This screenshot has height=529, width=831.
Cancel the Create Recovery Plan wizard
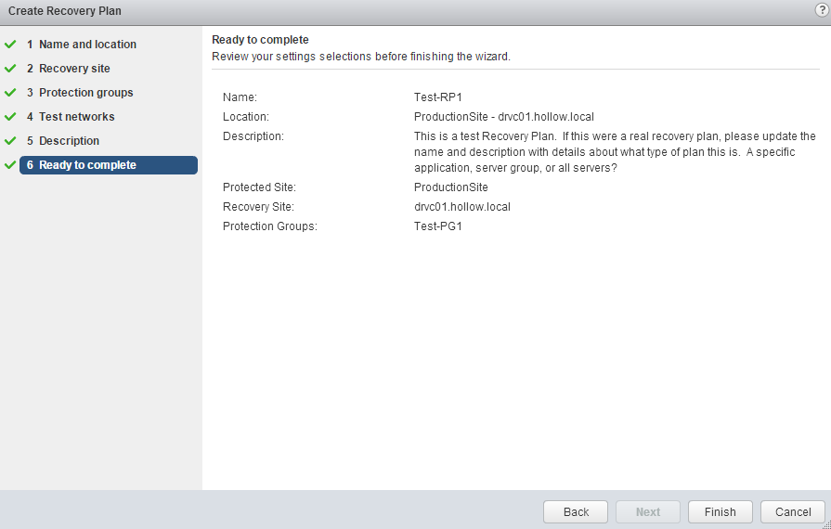pos(793,512)
